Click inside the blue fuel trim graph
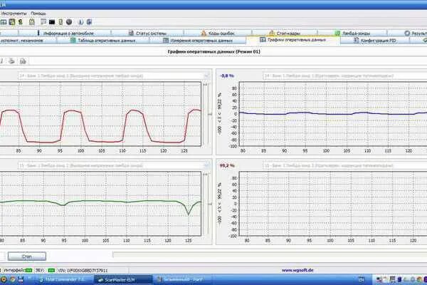This screenshot has width=427, height=285. [x=333, y=114]
